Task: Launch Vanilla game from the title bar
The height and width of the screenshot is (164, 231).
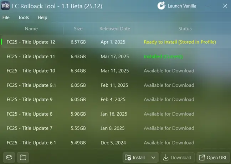Action: (x=177, y=6)
